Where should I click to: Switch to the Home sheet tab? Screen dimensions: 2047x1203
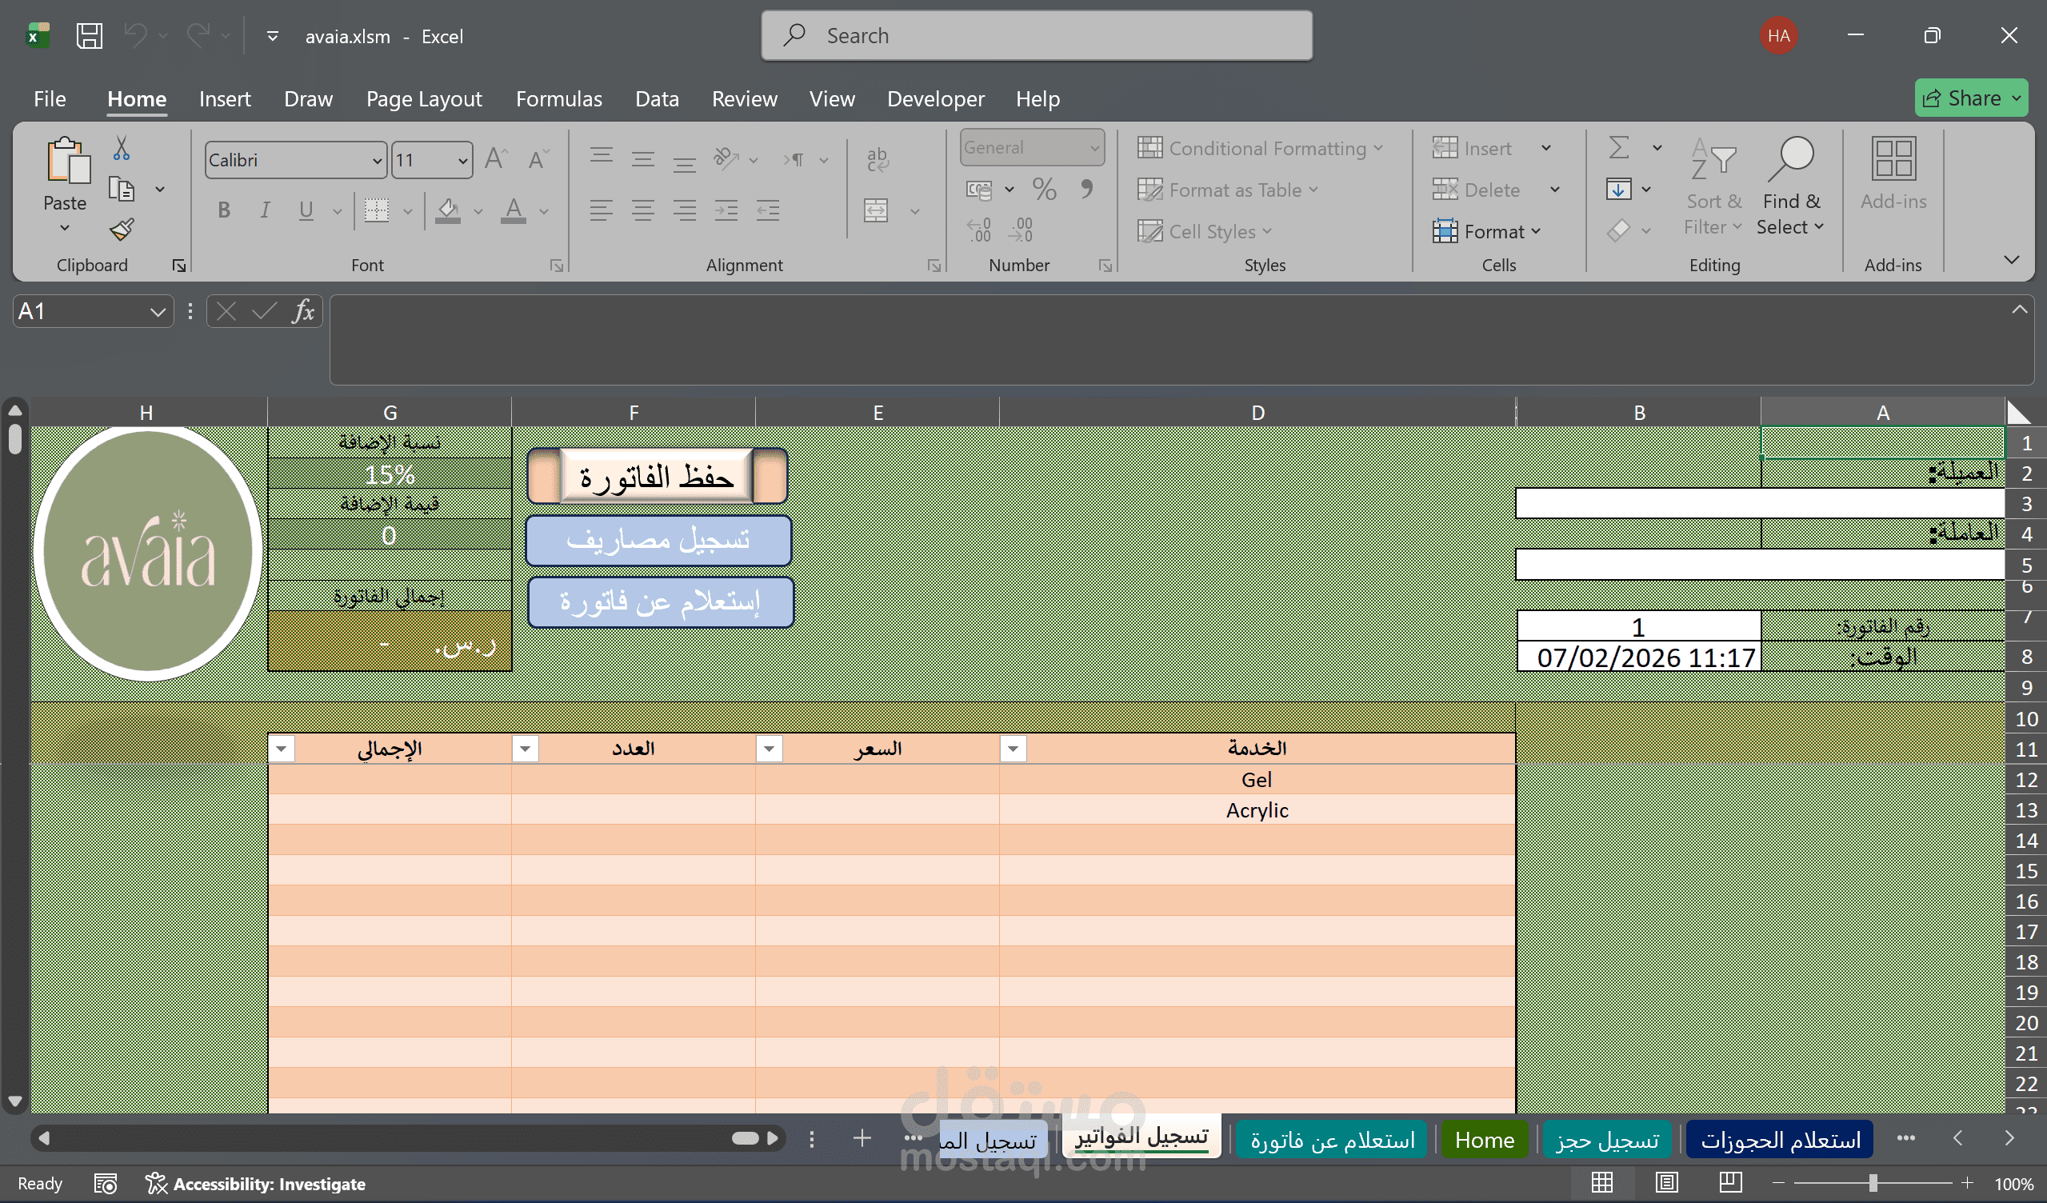tap(1483, 1139)
